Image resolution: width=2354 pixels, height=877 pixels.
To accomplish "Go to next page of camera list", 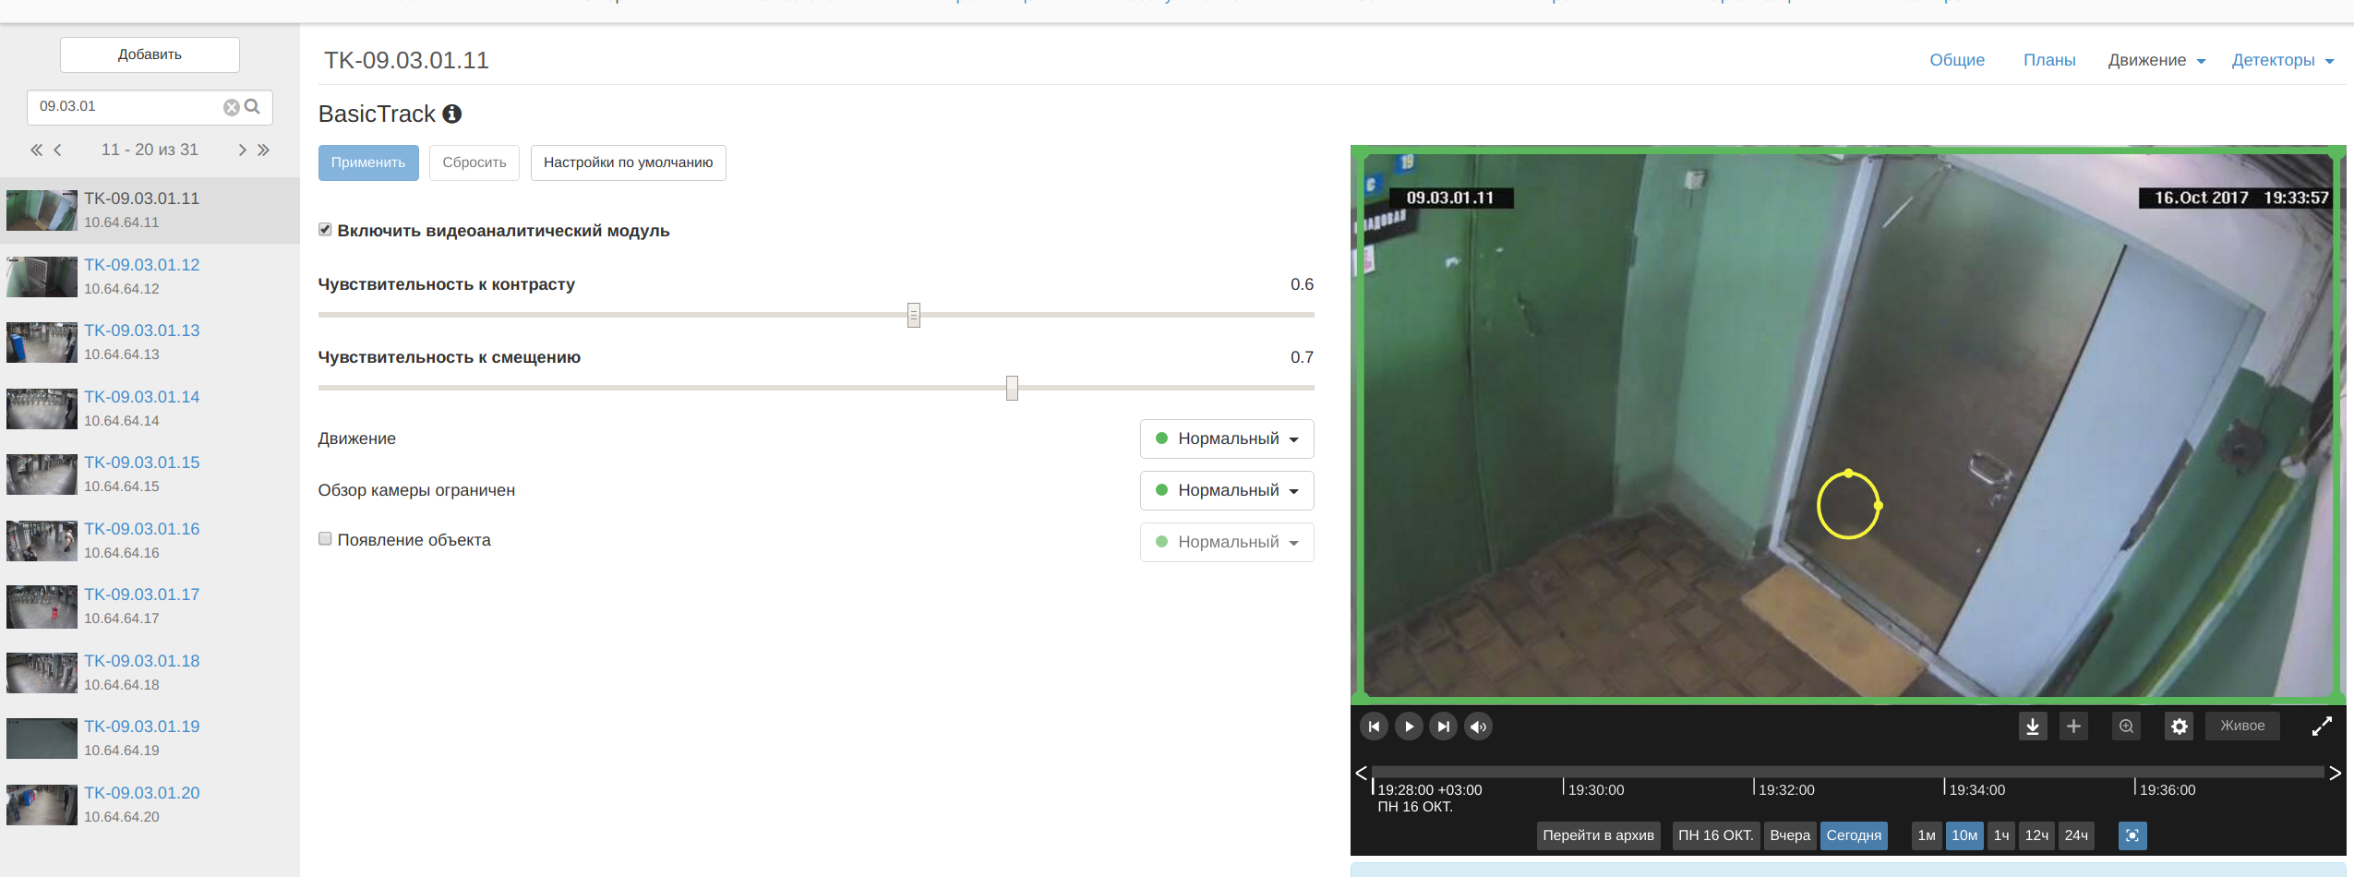I will point(242,150).
